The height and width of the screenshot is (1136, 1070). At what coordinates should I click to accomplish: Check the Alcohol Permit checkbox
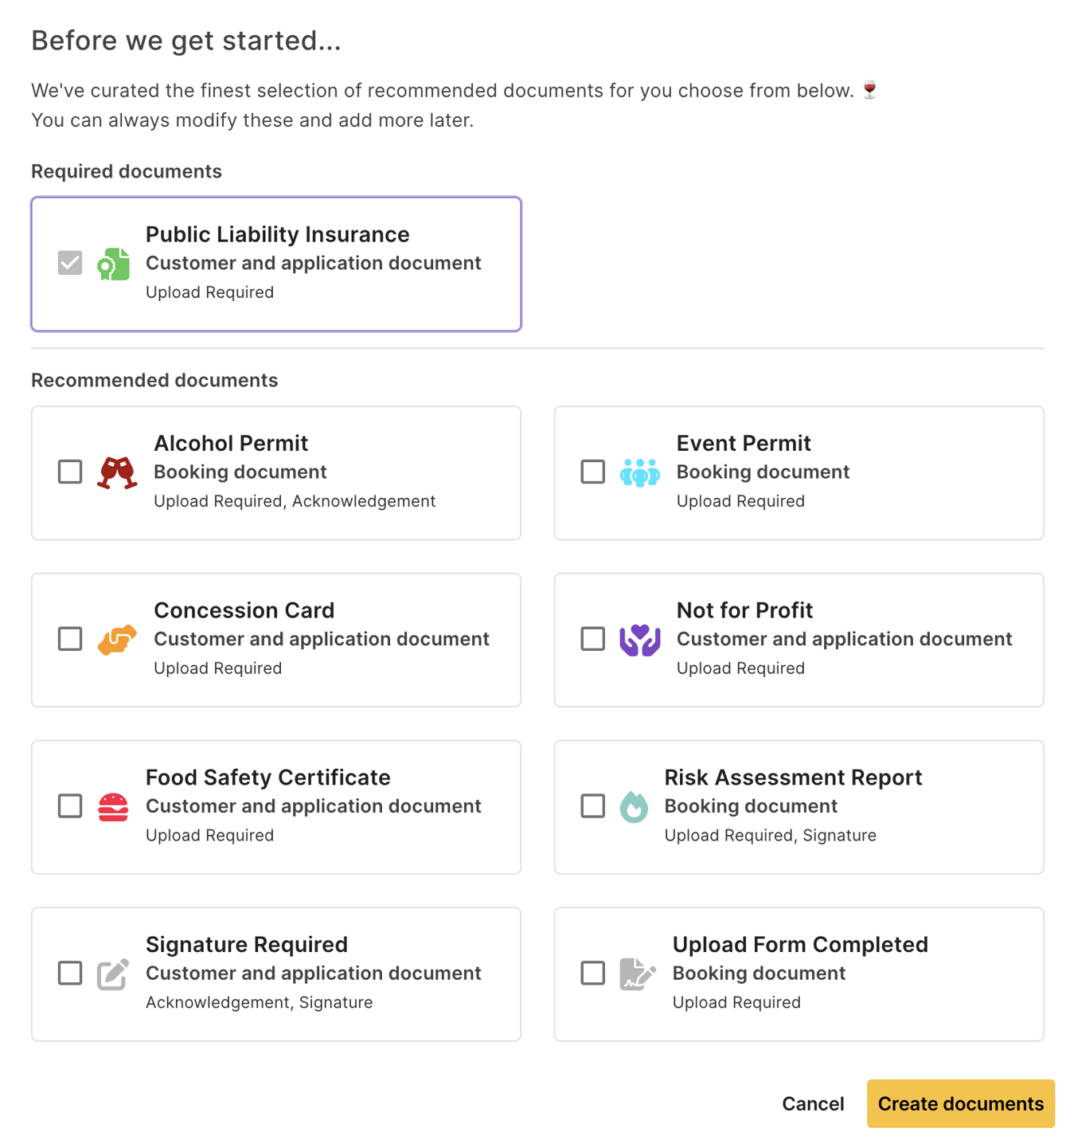pos(70,472)
